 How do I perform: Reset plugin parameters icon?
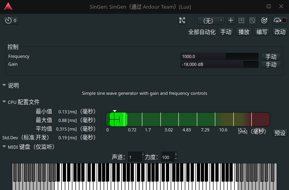(264, 20)
